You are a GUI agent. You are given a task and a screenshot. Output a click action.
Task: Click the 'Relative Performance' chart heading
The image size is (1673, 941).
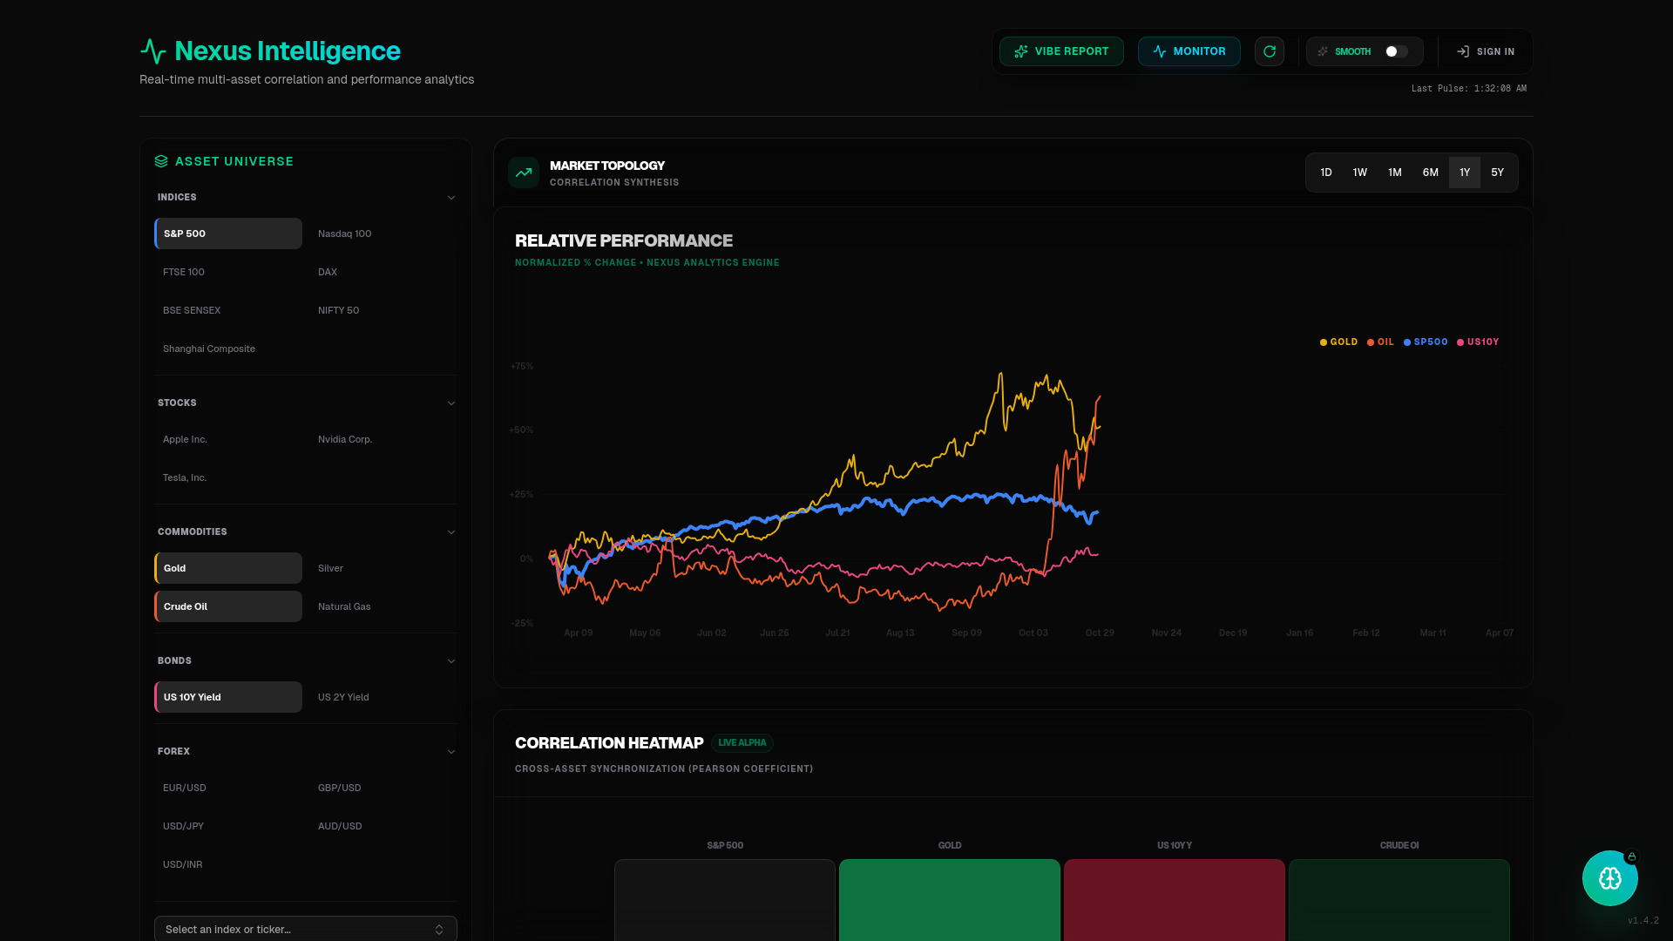(624, 240)
